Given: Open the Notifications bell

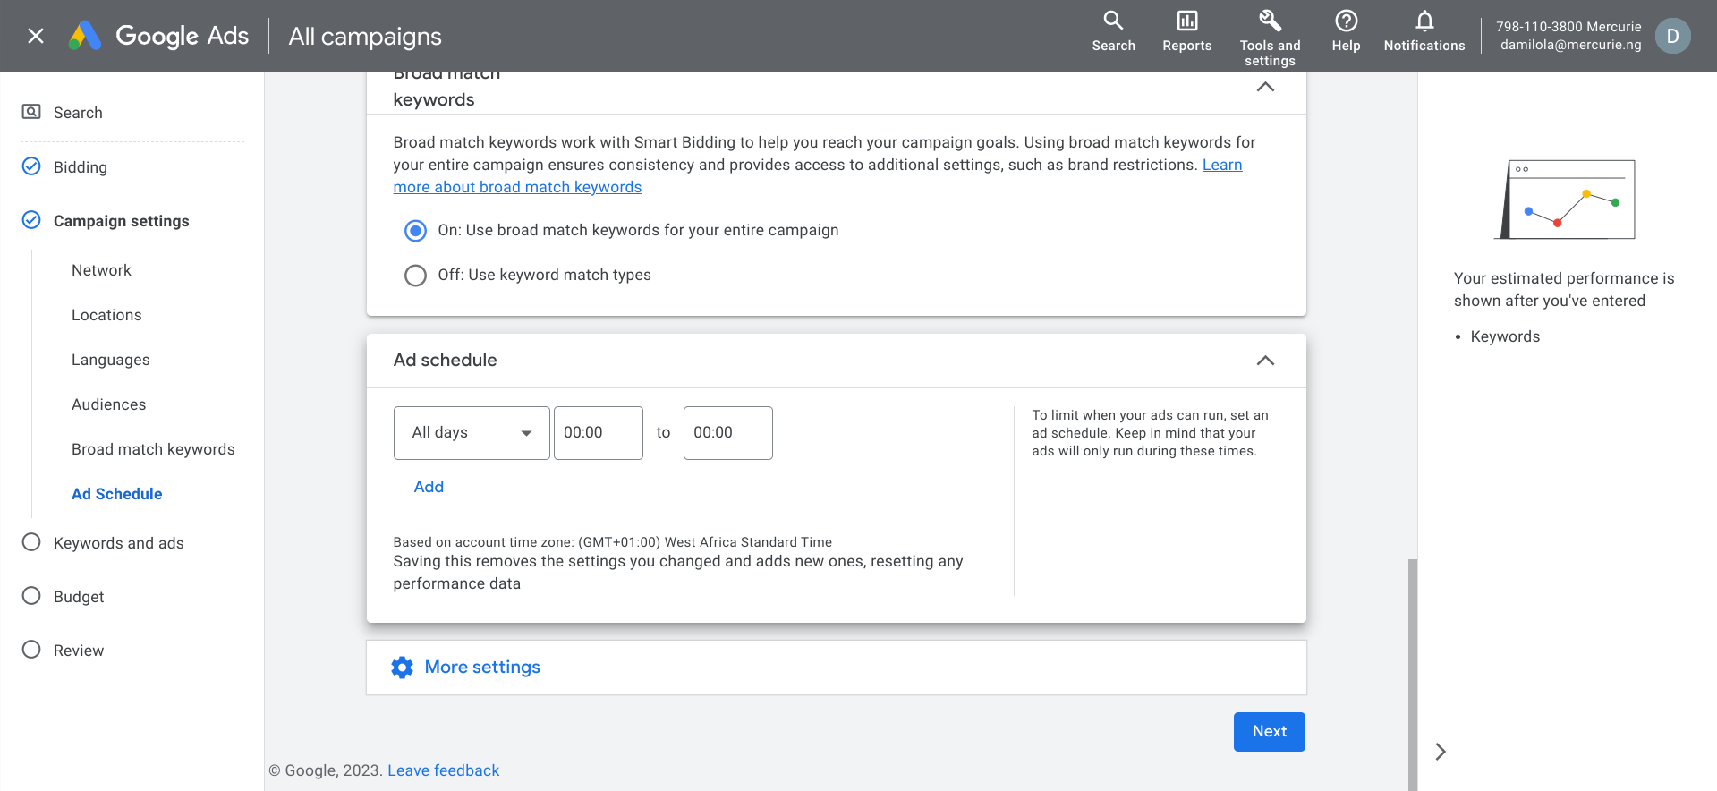Looking at the screenshot, I should click(1424, 21).
